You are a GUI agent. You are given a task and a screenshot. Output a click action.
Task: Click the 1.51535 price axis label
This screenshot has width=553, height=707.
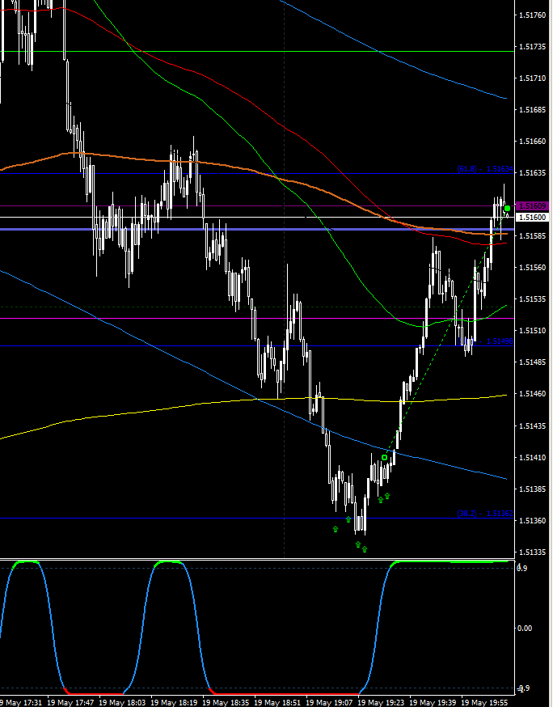click(x=532, y=299)
